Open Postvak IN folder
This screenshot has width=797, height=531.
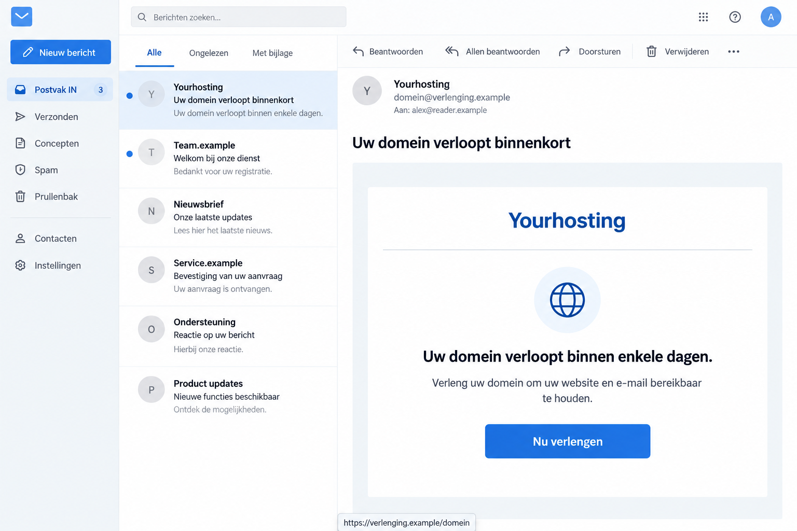pyautogui.click(x=60, y=90)
